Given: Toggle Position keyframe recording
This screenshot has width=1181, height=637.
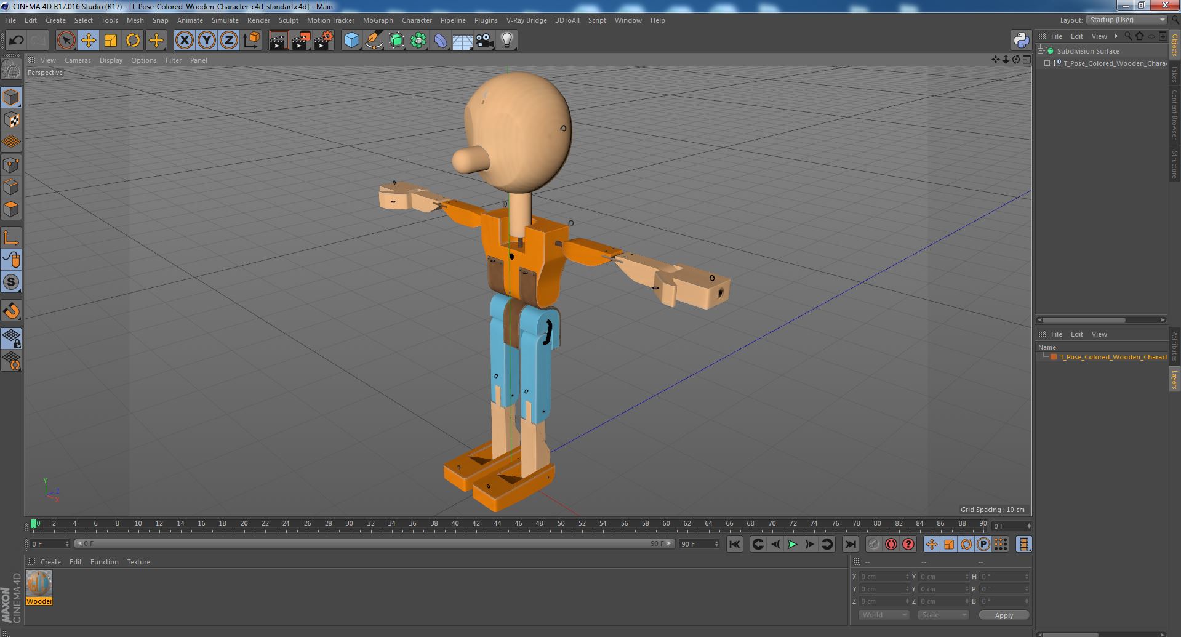Looking at the screenshot, I should tap(932, 544).
